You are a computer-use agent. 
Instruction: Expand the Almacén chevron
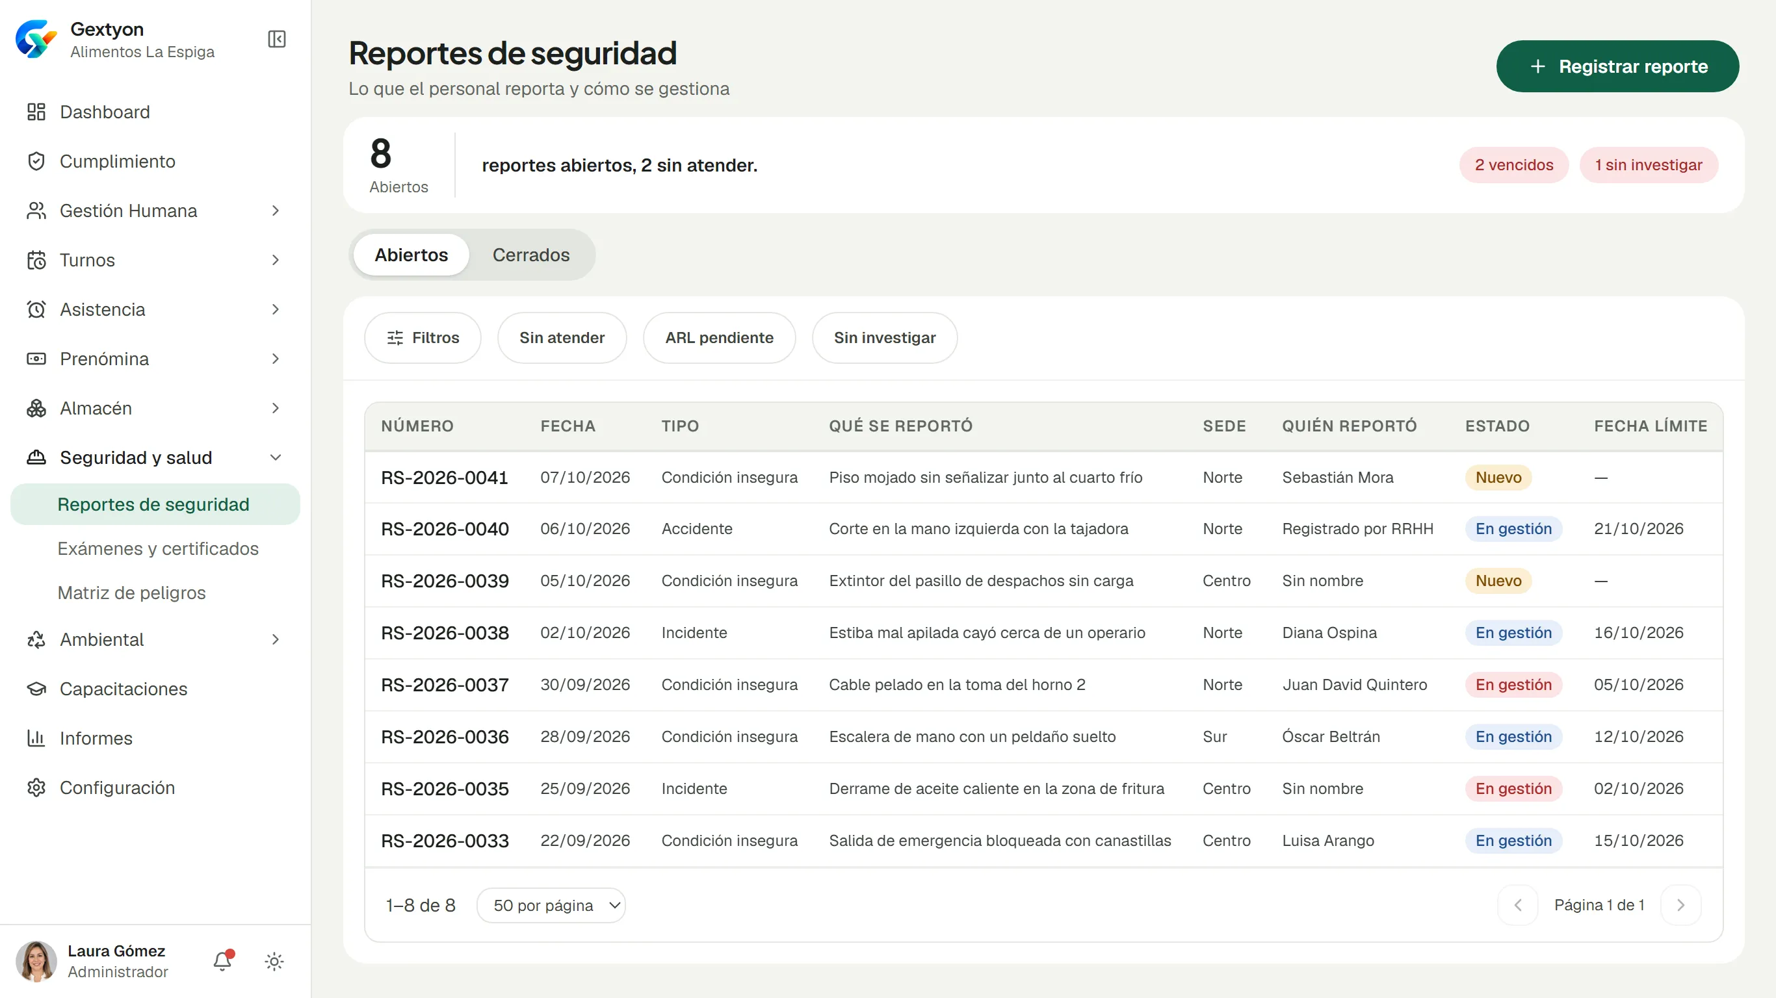(275, 408)
